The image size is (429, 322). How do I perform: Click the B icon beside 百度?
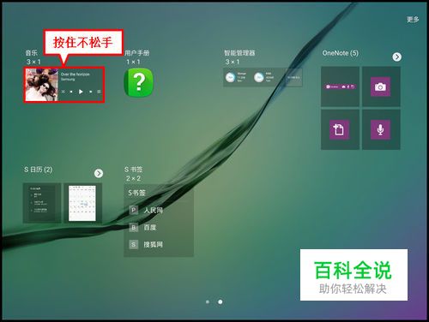pyautogui.click(x=134, y=228)
